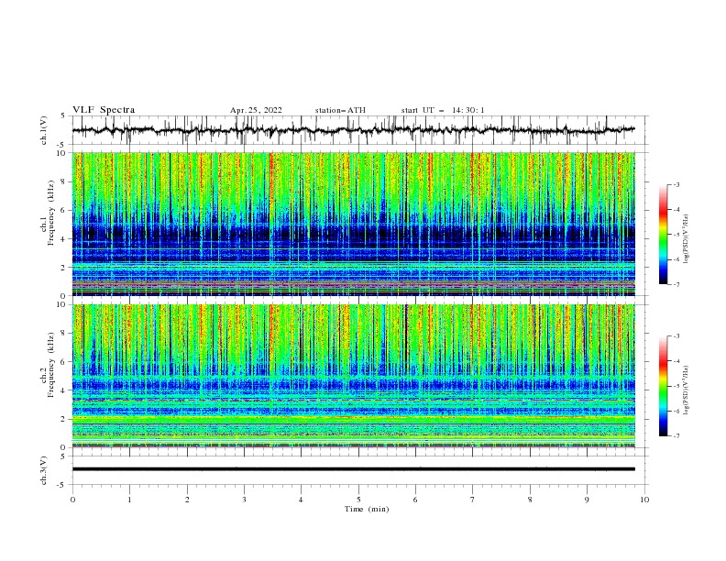This screenshot has width=726, height=561.
Task: Click time axis tick label "2"
Action: click(x=187, y=500)
